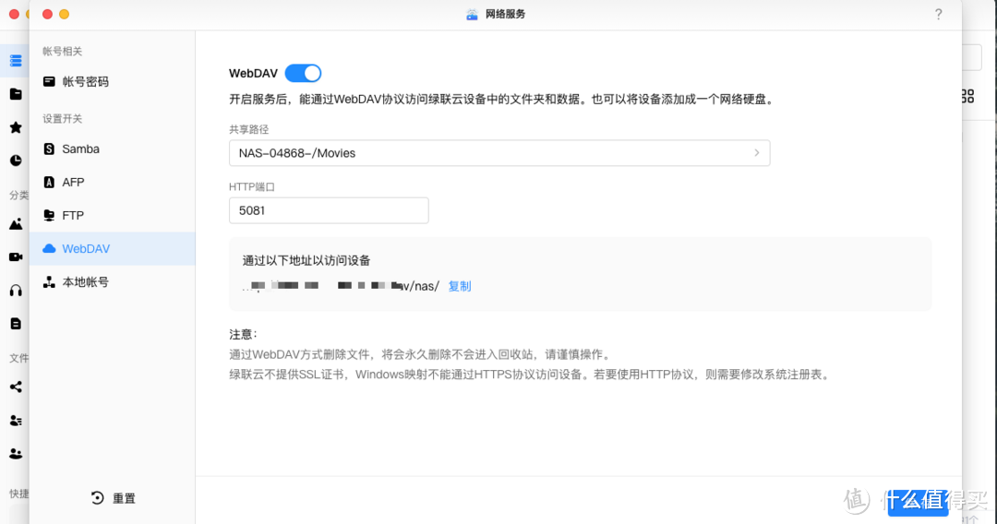The width and height of the screenshot is (997, 524).
Task: Open favorites star icon in background sidebar
Action: (x=16, y=127)
